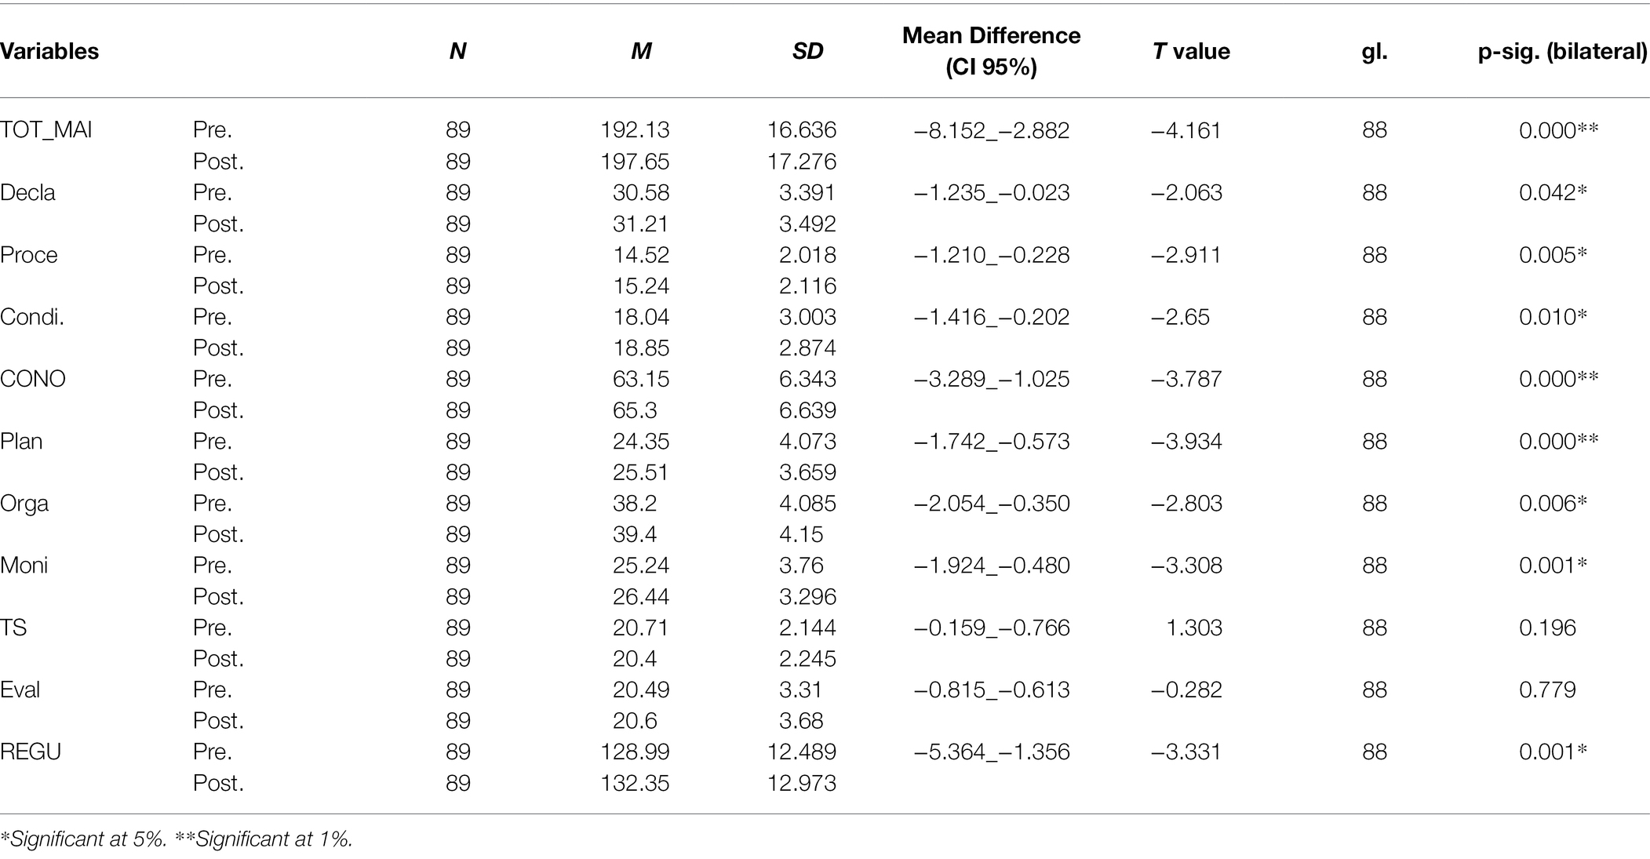Screen dimensions: 1650x859
Task: Select the Moni row label
Action: [24, 566]
